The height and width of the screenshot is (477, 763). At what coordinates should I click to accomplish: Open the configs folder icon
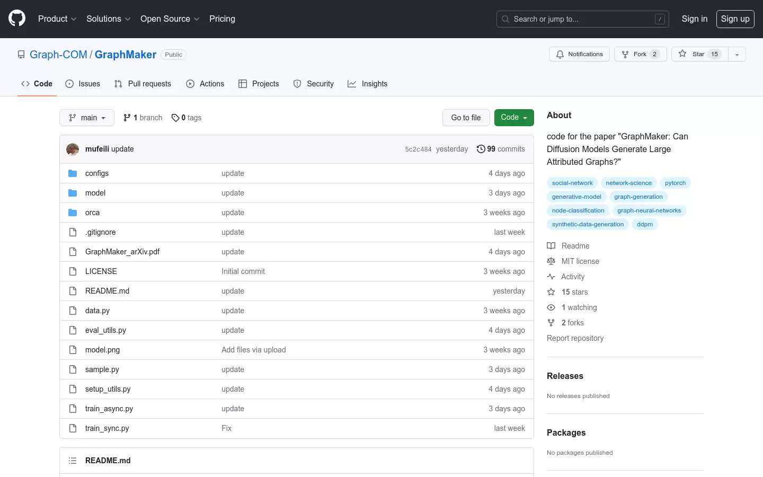[x=73, y=173]
